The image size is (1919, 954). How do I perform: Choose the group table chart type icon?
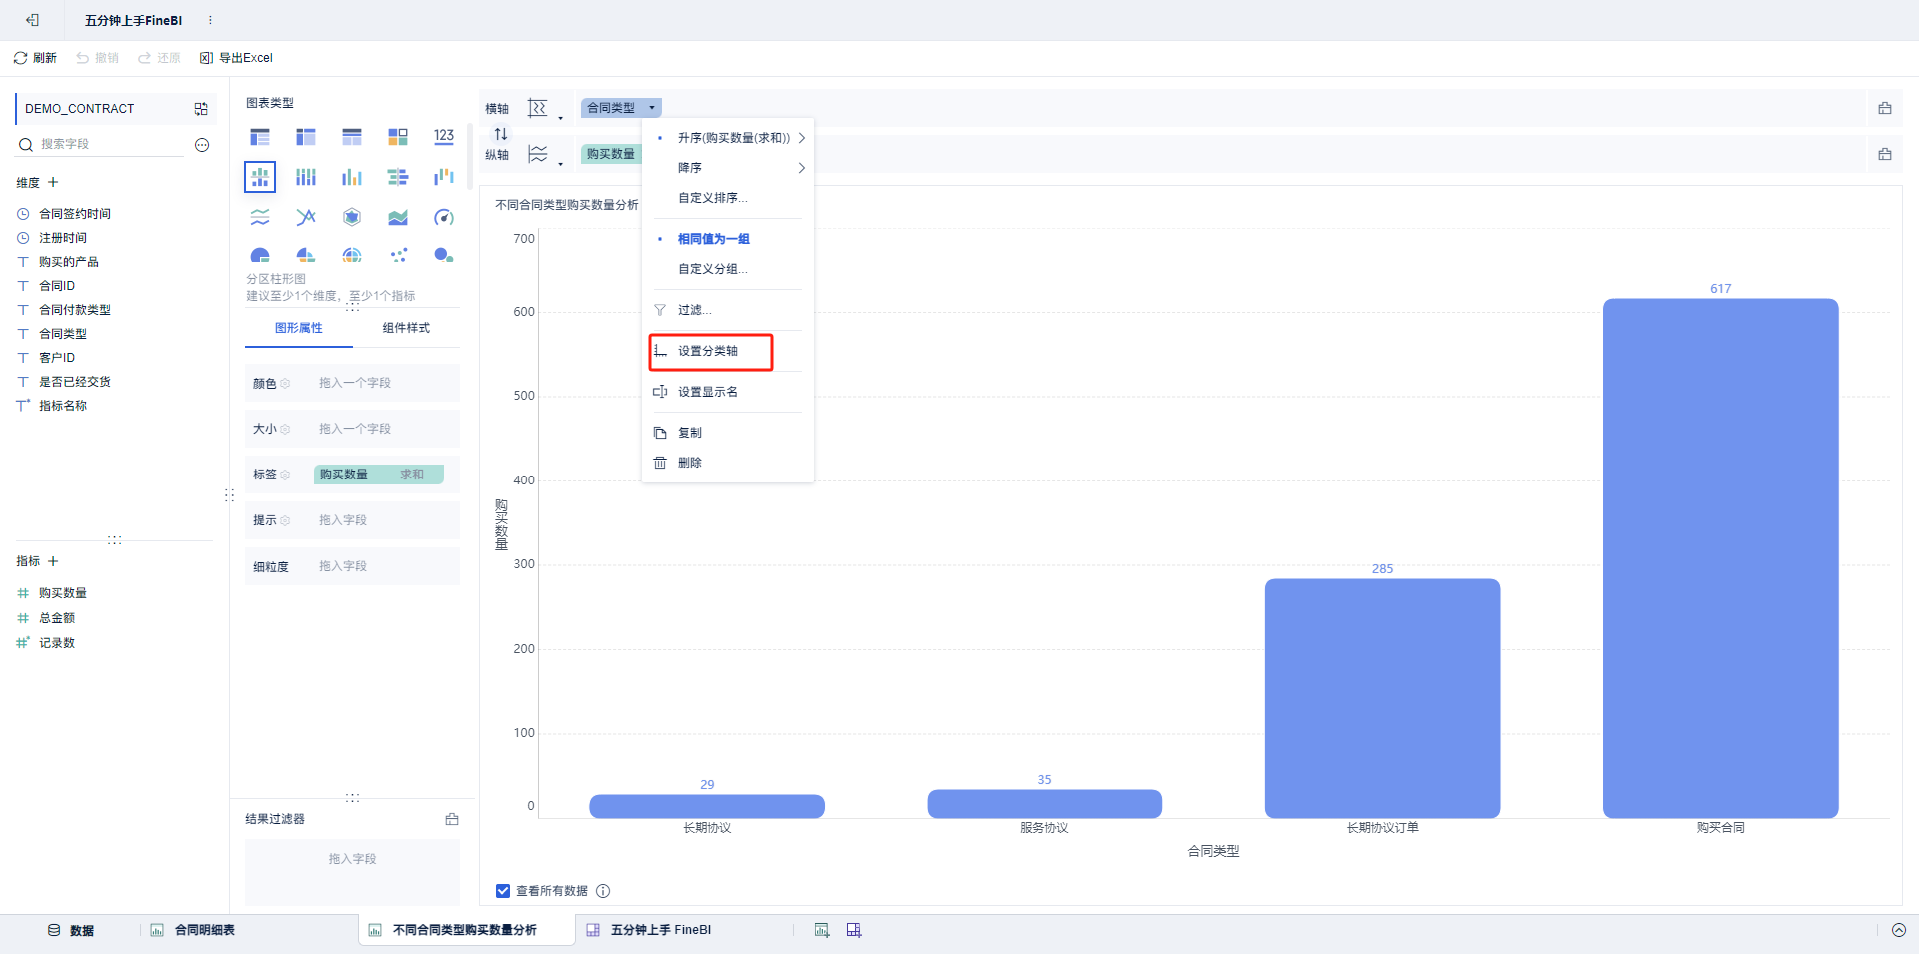tap(260, 137)
